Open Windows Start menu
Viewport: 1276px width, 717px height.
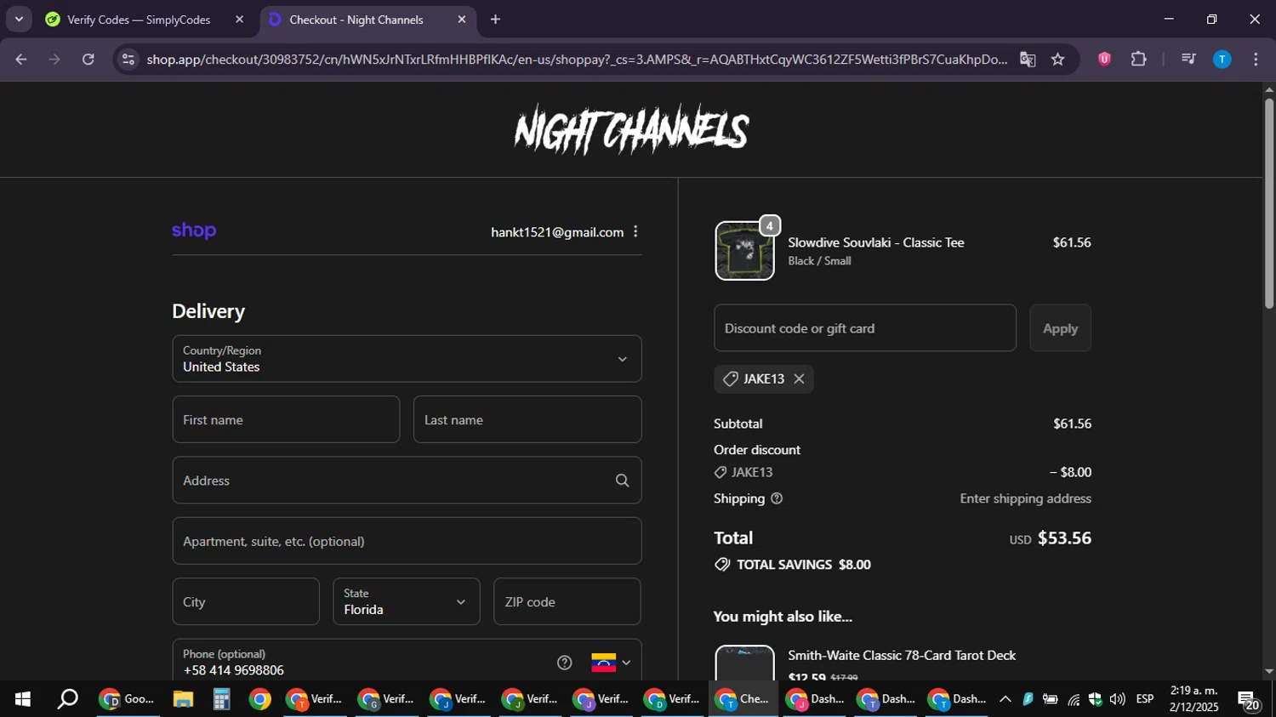point(22,699)
